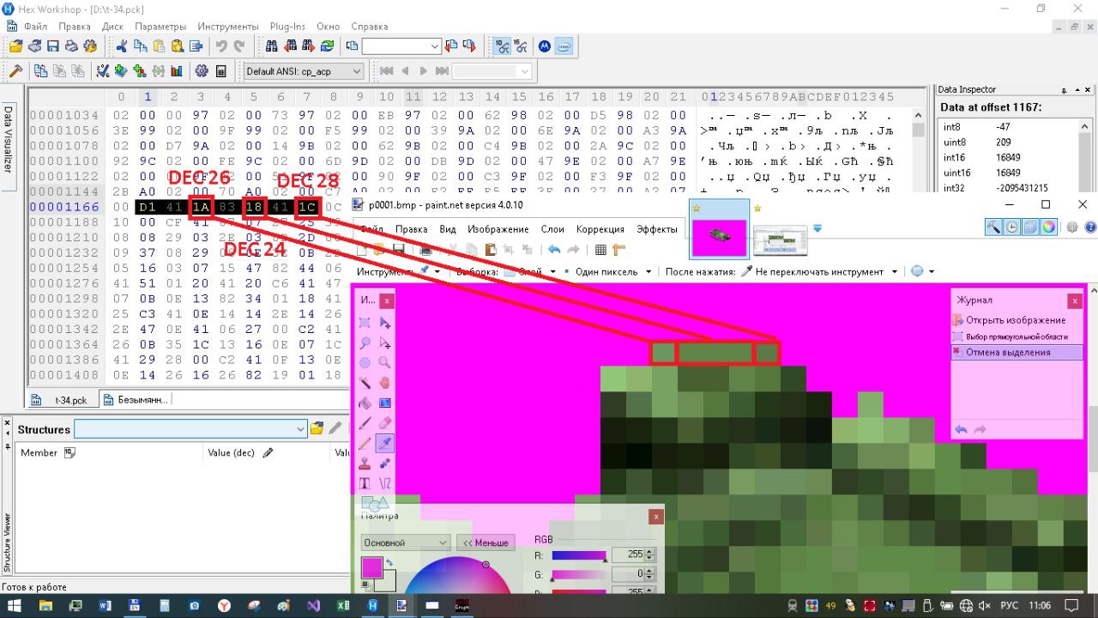The image size is (1098, 618).
Task: Select Paint Bucket tool in paint.net
Action: click(x=365, y=403)
